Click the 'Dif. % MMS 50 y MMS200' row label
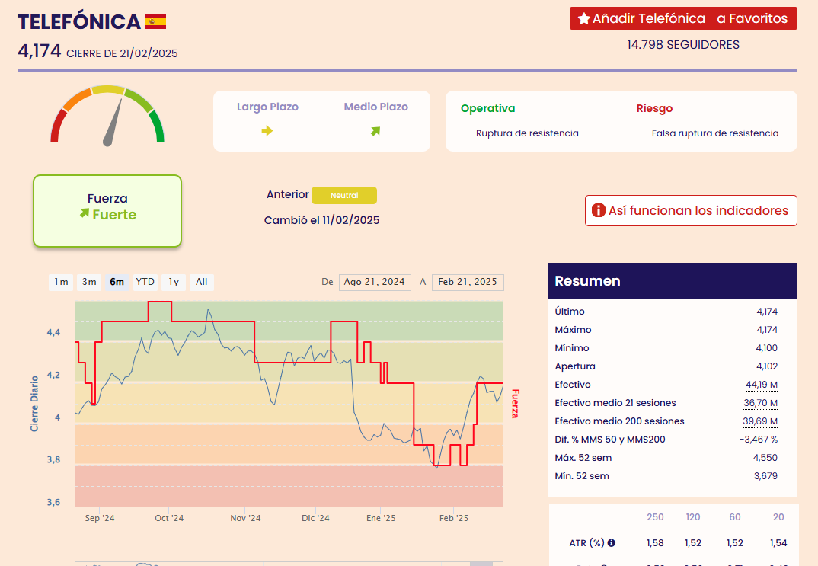818x566 pixels. (x=610, y=440)
